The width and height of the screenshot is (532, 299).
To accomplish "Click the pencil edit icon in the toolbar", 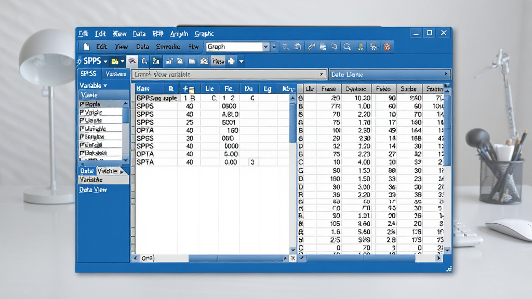I will pyautogui.click(x=311, y=47).
